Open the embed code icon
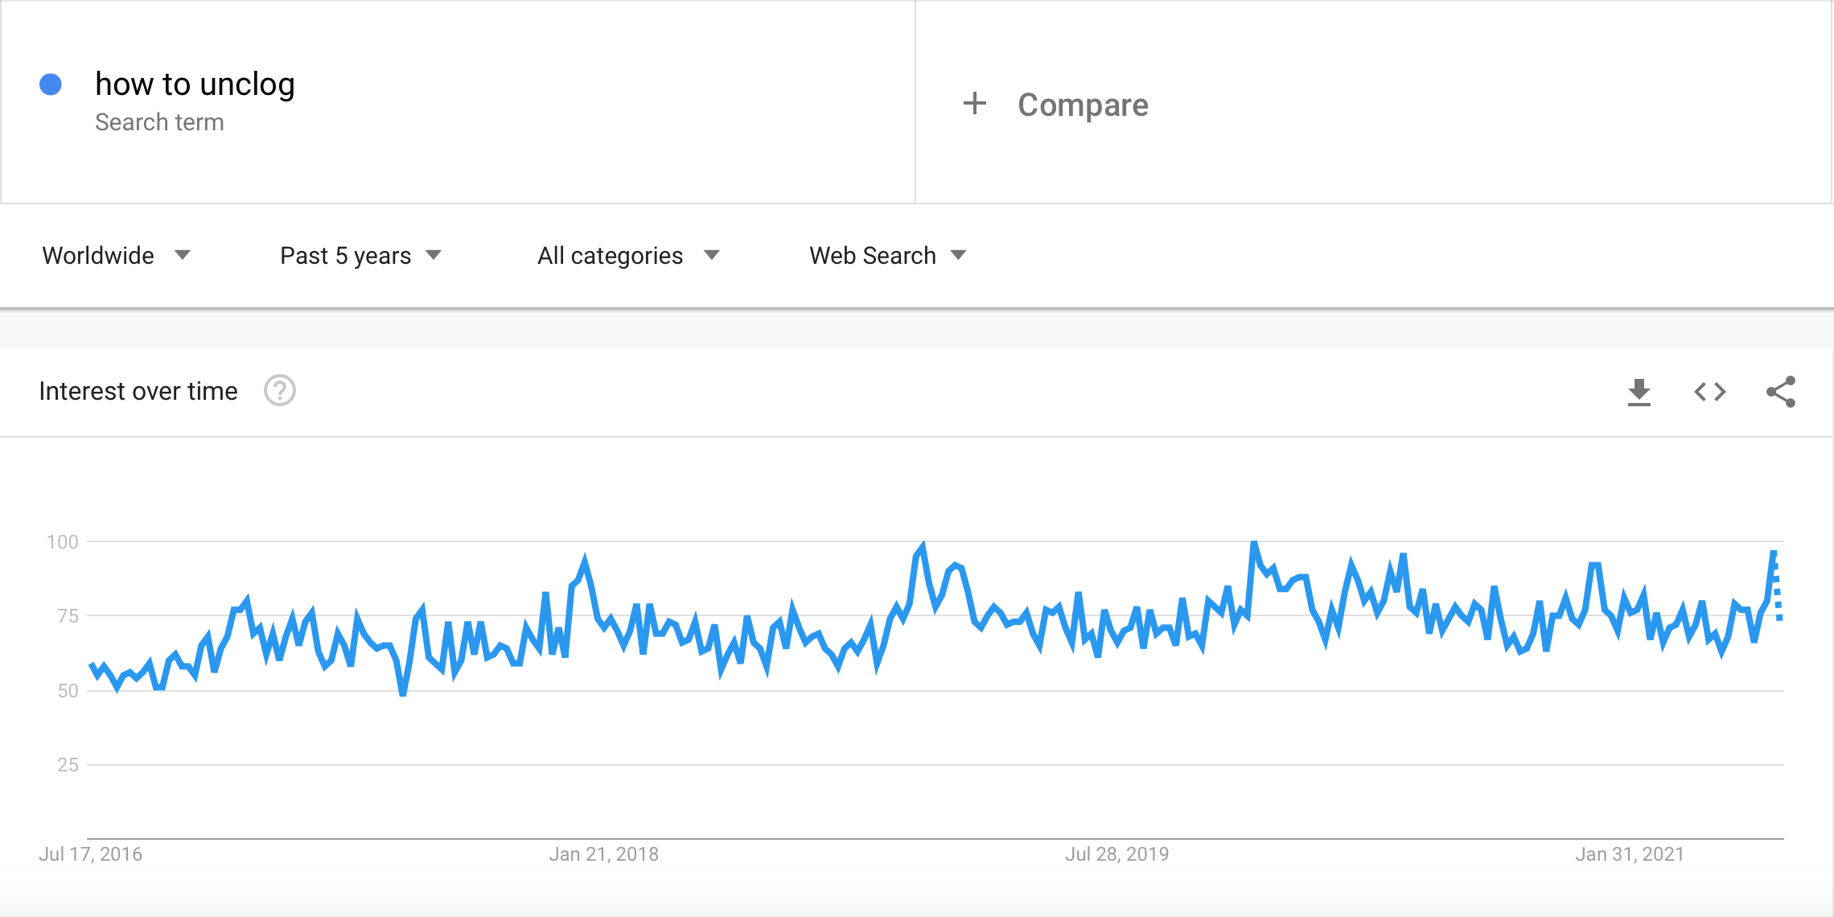 [x=1709, y=392]
